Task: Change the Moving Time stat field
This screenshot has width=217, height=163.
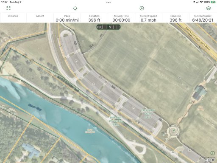Action: click(121, 18)
